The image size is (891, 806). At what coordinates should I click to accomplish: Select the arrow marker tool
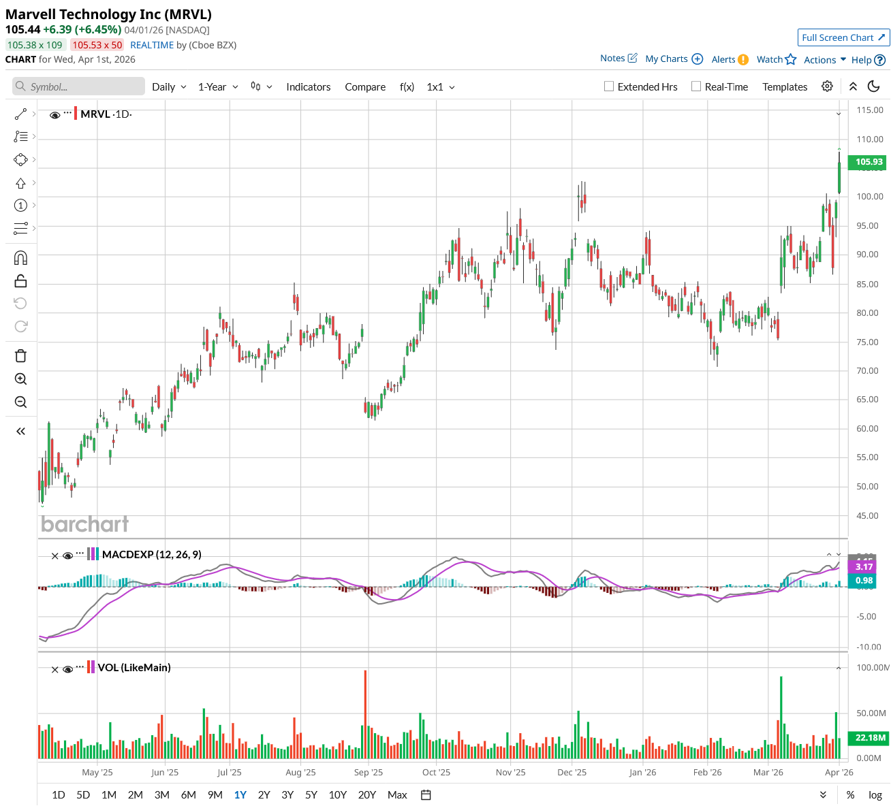(x=20, y=182)
